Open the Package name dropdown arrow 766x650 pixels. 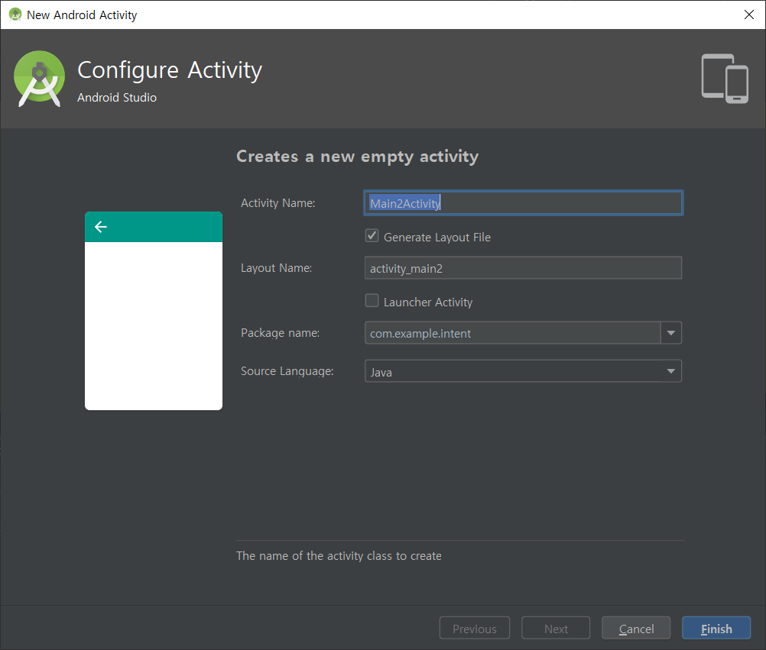(670, 333)
